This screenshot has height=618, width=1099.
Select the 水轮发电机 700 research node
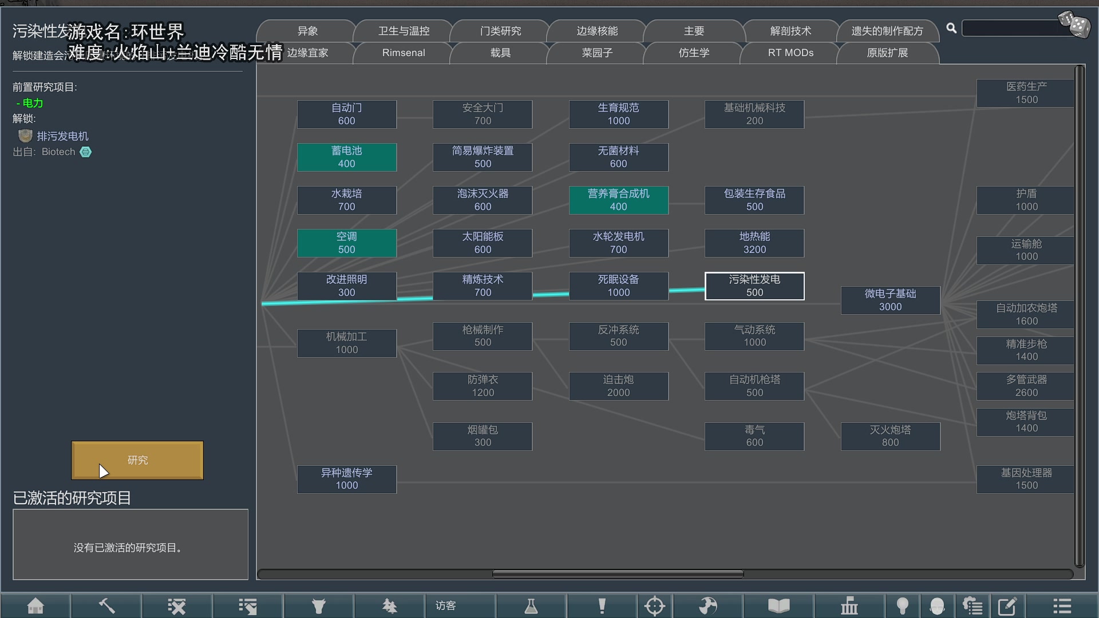pyautogui.click(x=618, y=243)
